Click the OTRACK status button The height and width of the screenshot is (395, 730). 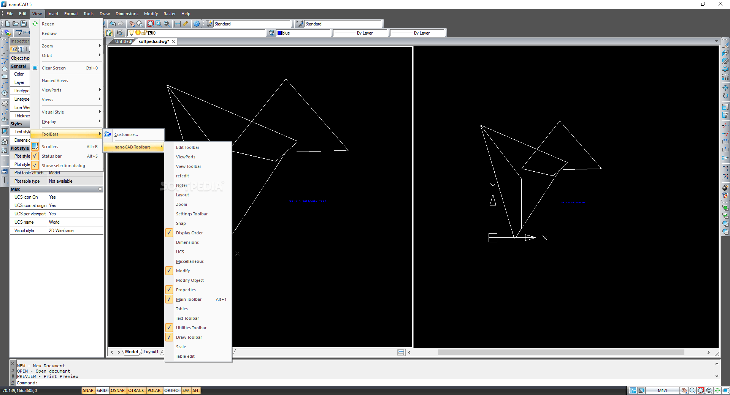(136, 390)
